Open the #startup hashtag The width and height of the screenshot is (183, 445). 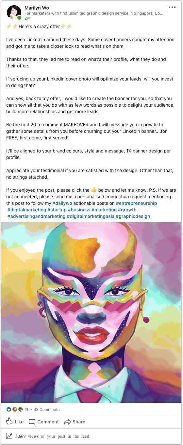tap(57, 210)
